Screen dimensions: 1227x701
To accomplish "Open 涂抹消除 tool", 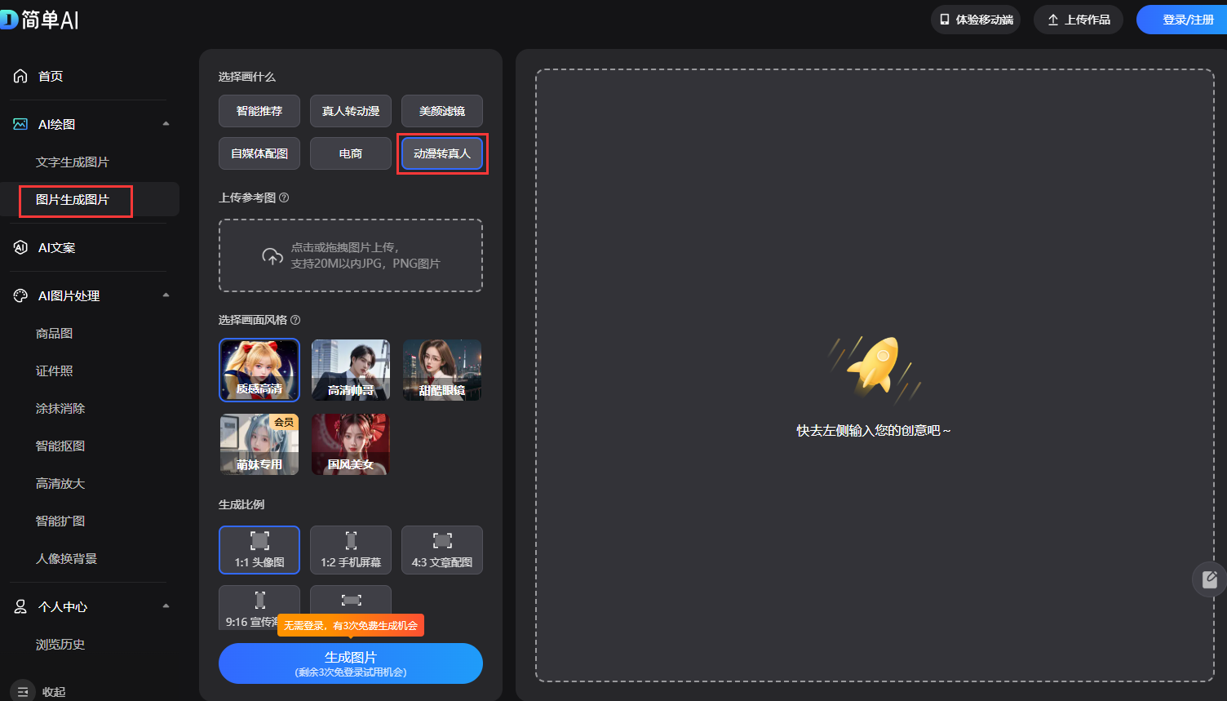I will (x=60, y=409).
